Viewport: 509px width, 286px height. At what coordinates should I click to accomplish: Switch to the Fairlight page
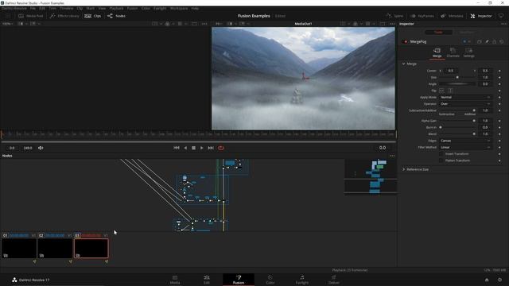(x=302, y=280)
